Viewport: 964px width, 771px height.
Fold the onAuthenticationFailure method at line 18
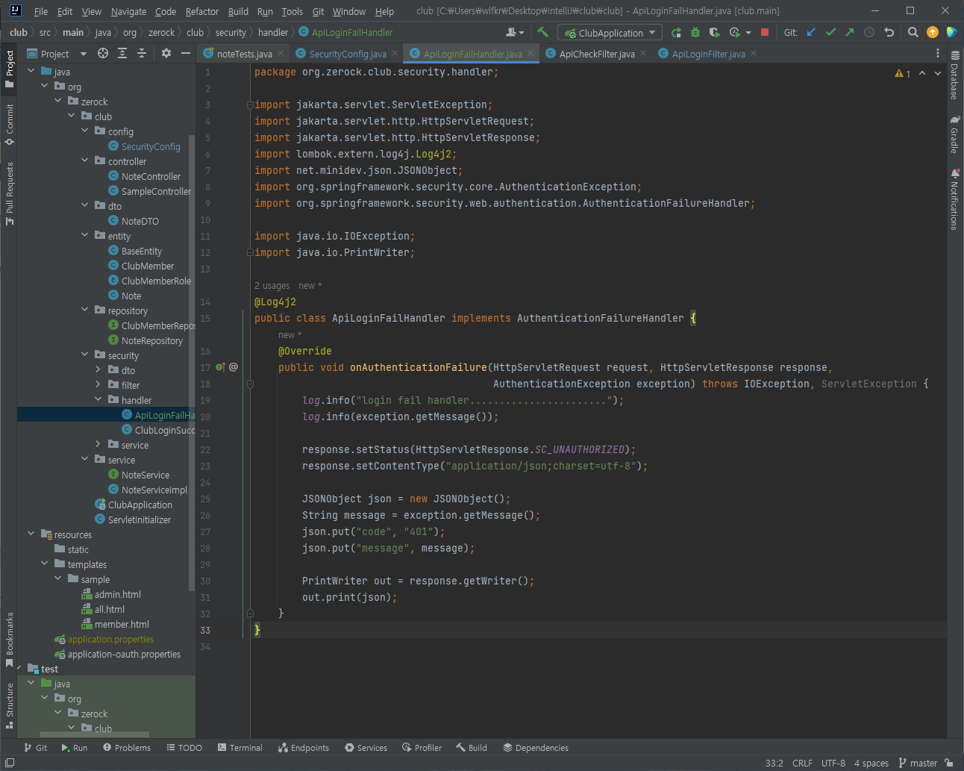[x=250, y=384]
